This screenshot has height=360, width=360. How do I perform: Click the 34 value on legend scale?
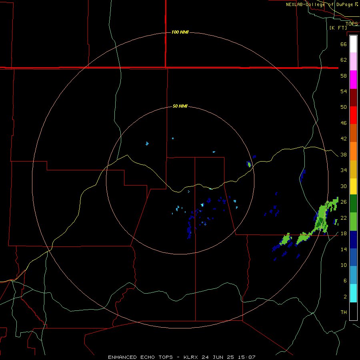point(344,170)
